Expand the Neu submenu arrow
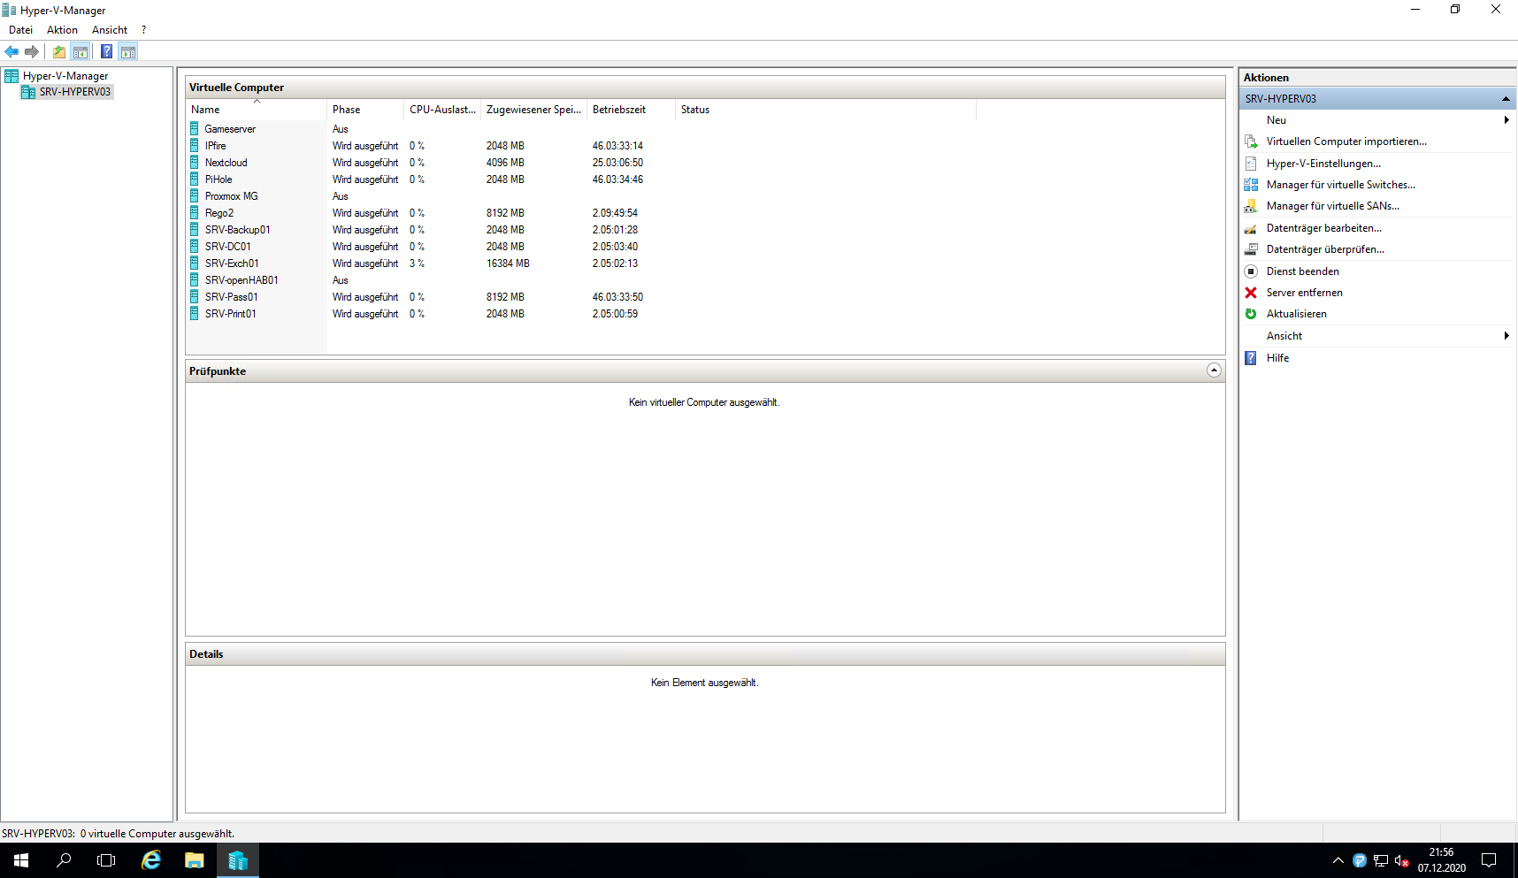The width and height of the screenshot is (1518, 878). point(1506,120)
